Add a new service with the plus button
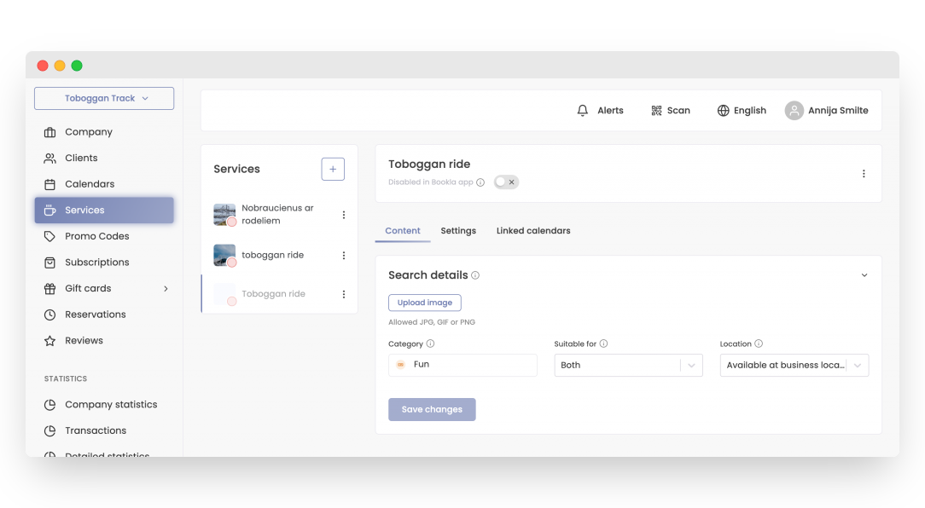The image size is (925, 508). click(333, 168)
